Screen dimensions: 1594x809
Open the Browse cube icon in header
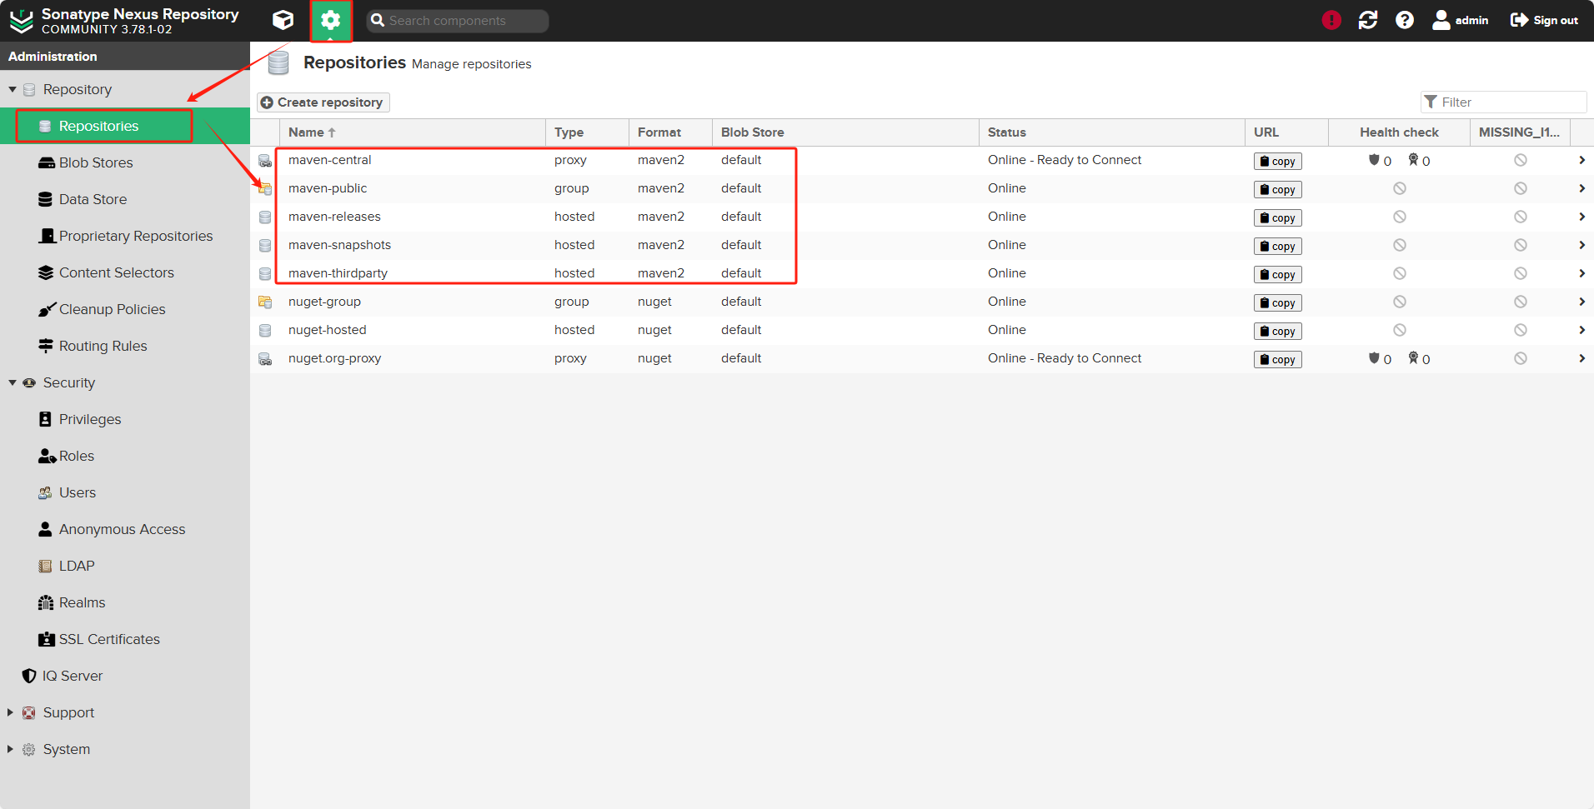(283, 20)
